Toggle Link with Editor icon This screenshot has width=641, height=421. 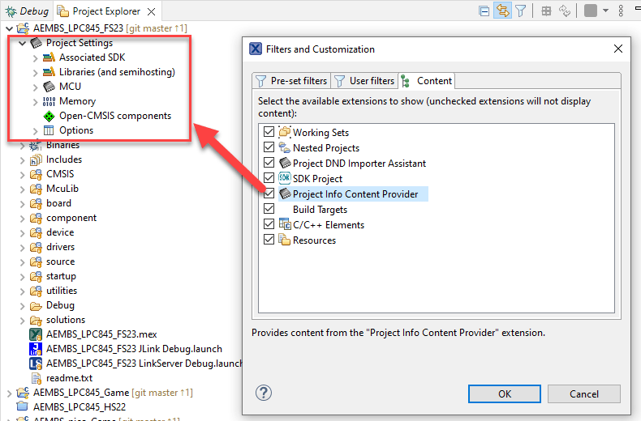tap(503, 11)
